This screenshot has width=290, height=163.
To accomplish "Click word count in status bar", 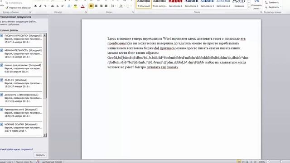I will click(x=24, y=162).
